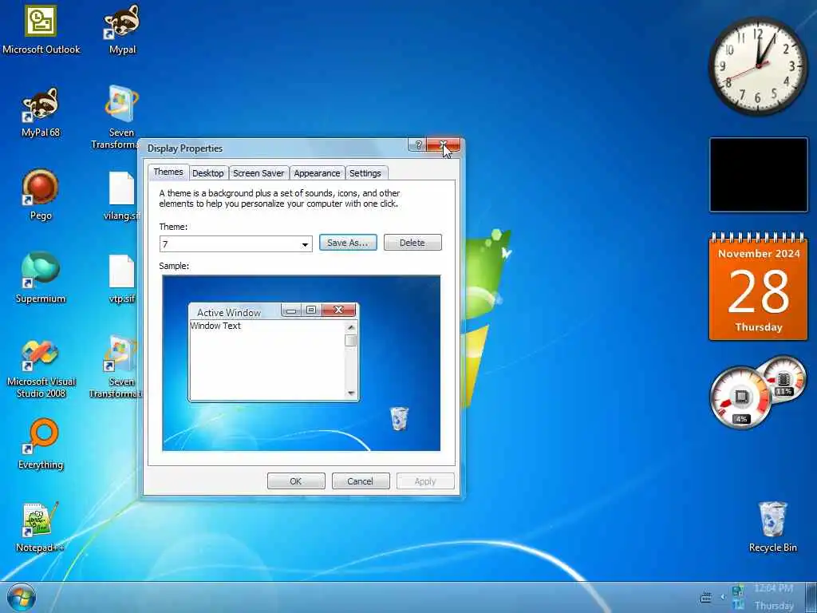817x613 pixels.
Task: Select Microsoft Visual Studio 2008 shortcut
Action: [x=41, y=367]
